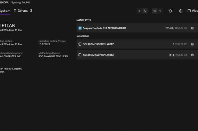Click drive icon of SOLIDIGM row showing 0.14
The height and width of the screenshot is (131, 198).
point(80,55)
